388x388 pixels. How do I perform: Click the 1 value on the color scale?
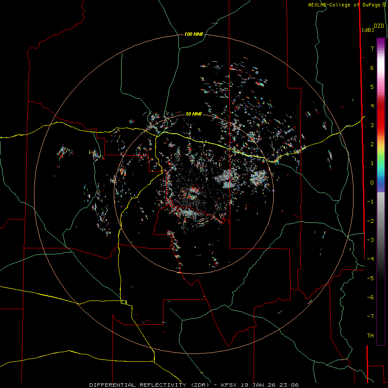point(372,163)
